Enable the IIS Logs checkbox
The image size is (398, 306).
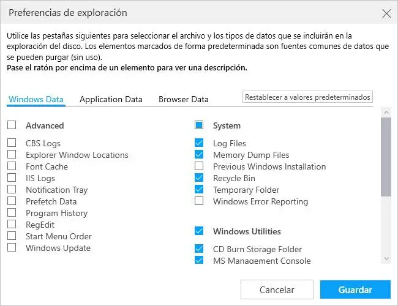click(x=12, y=178)
